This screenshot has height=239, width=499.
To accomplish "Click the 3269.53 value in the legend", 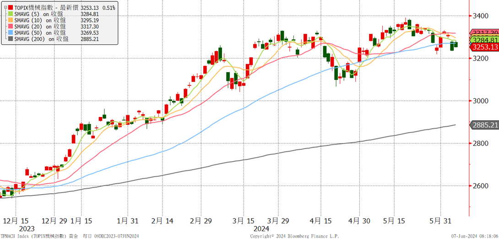I will [x=89, y=33].
